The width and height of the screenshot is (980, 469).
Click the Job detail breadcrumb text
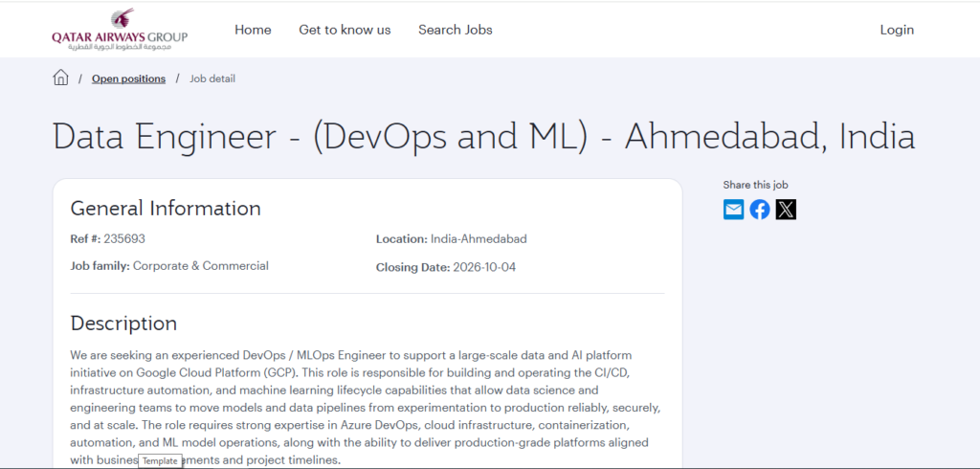click(212, 78)
